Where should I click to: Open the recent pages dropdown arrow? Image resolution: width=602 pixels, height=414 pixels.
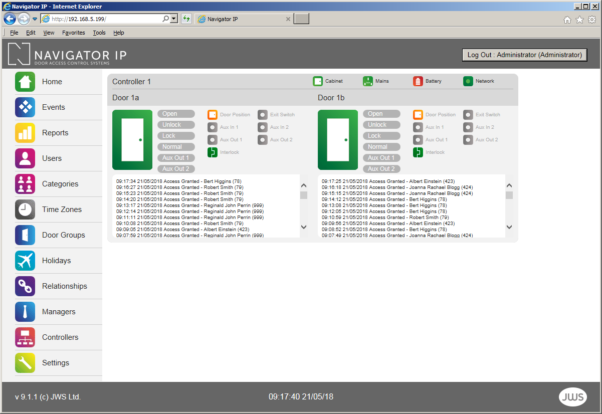pos(35,19)
